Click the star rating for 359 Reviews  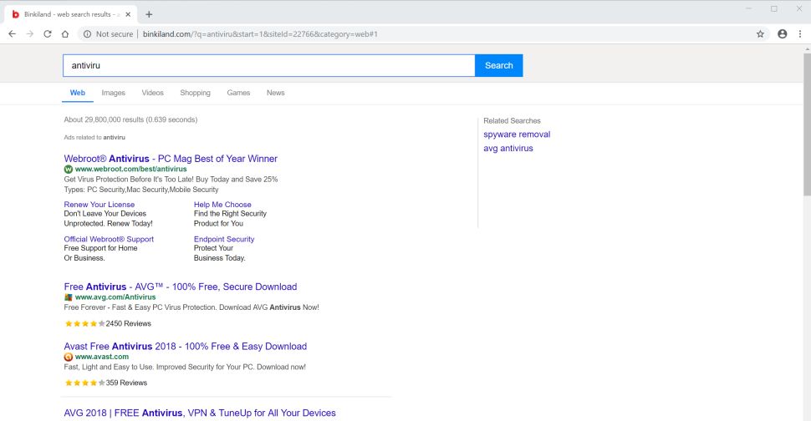(x=84, y=383)
